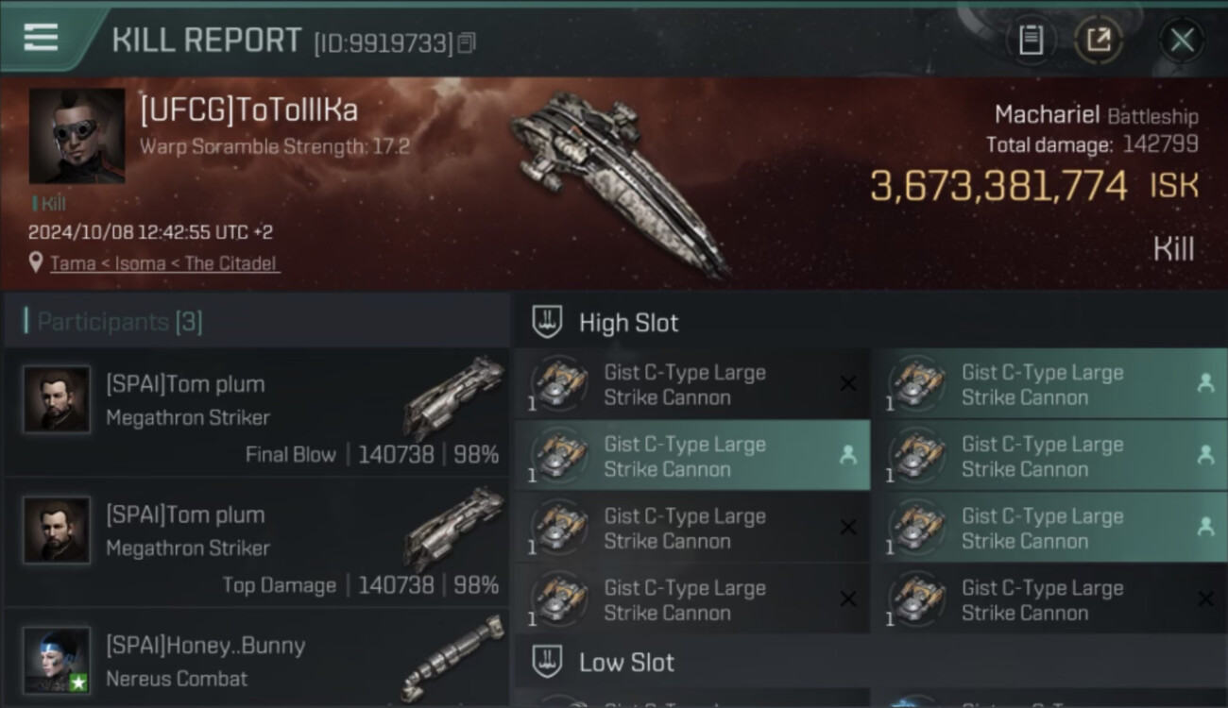Copy the kill report ID
The width and height of the screenshot is (1228, 708).
point(467,43)
